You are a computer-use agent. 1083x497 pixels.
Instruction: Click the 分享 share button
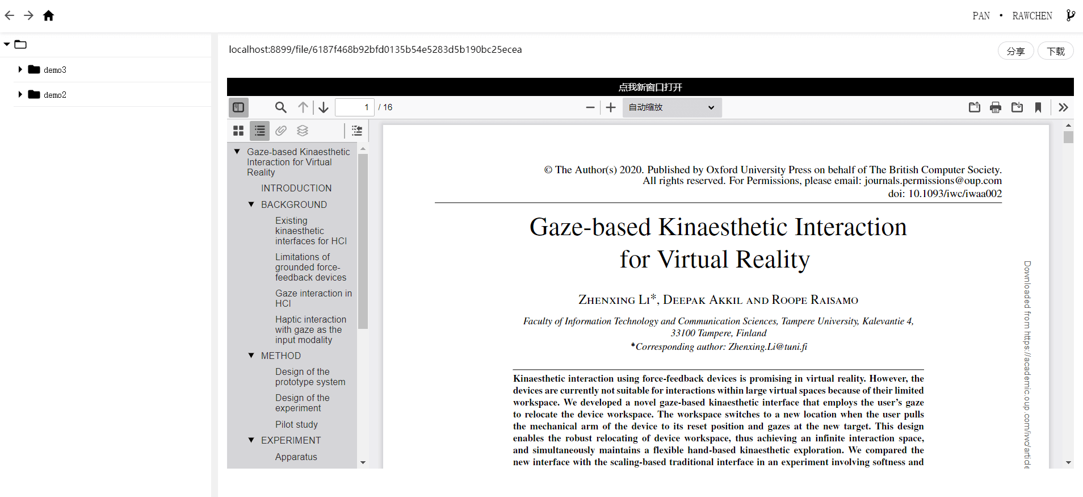(1015, 51)
